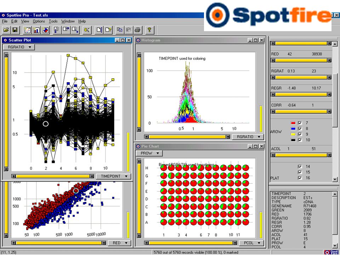The height and width of the screenshot is (255, 340).
Task: Toggle the AROW 7 checkbox
Action: pos(300,123)
